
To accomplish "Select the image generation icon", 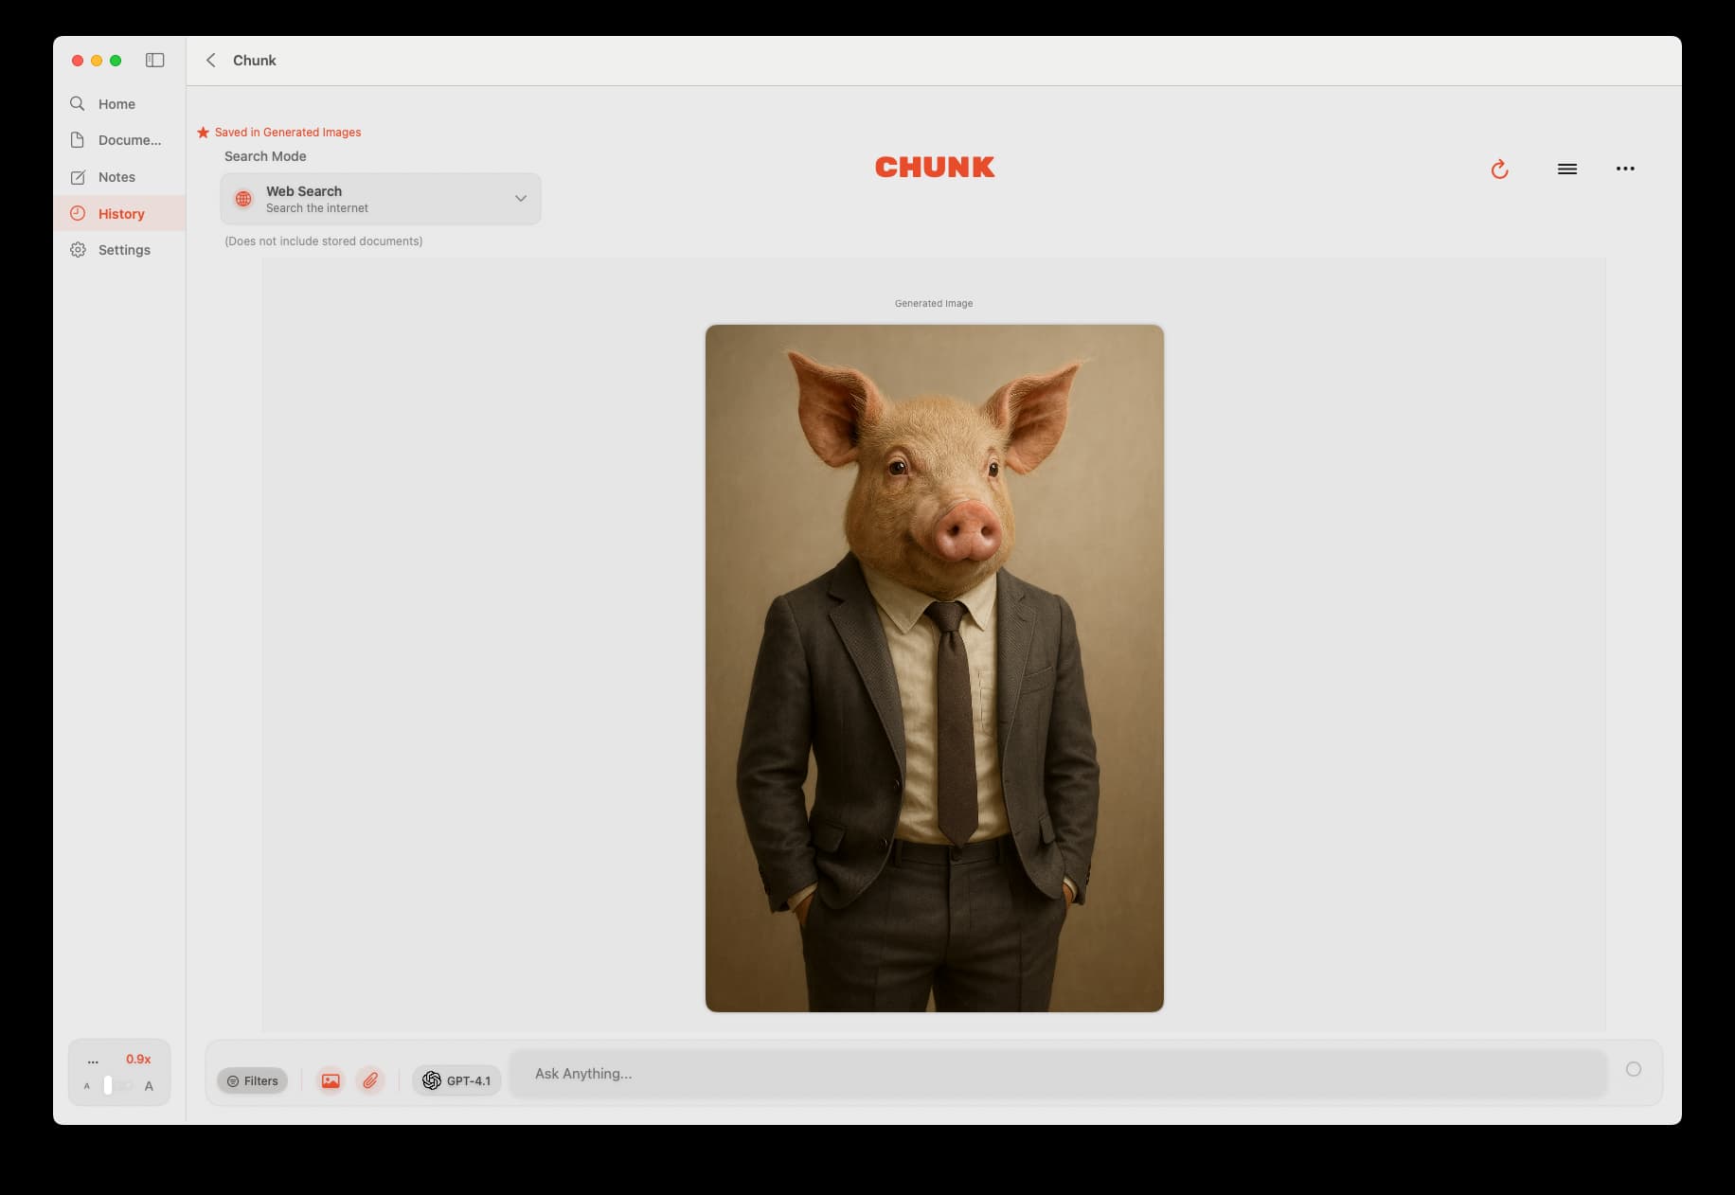I will 330,1079.
